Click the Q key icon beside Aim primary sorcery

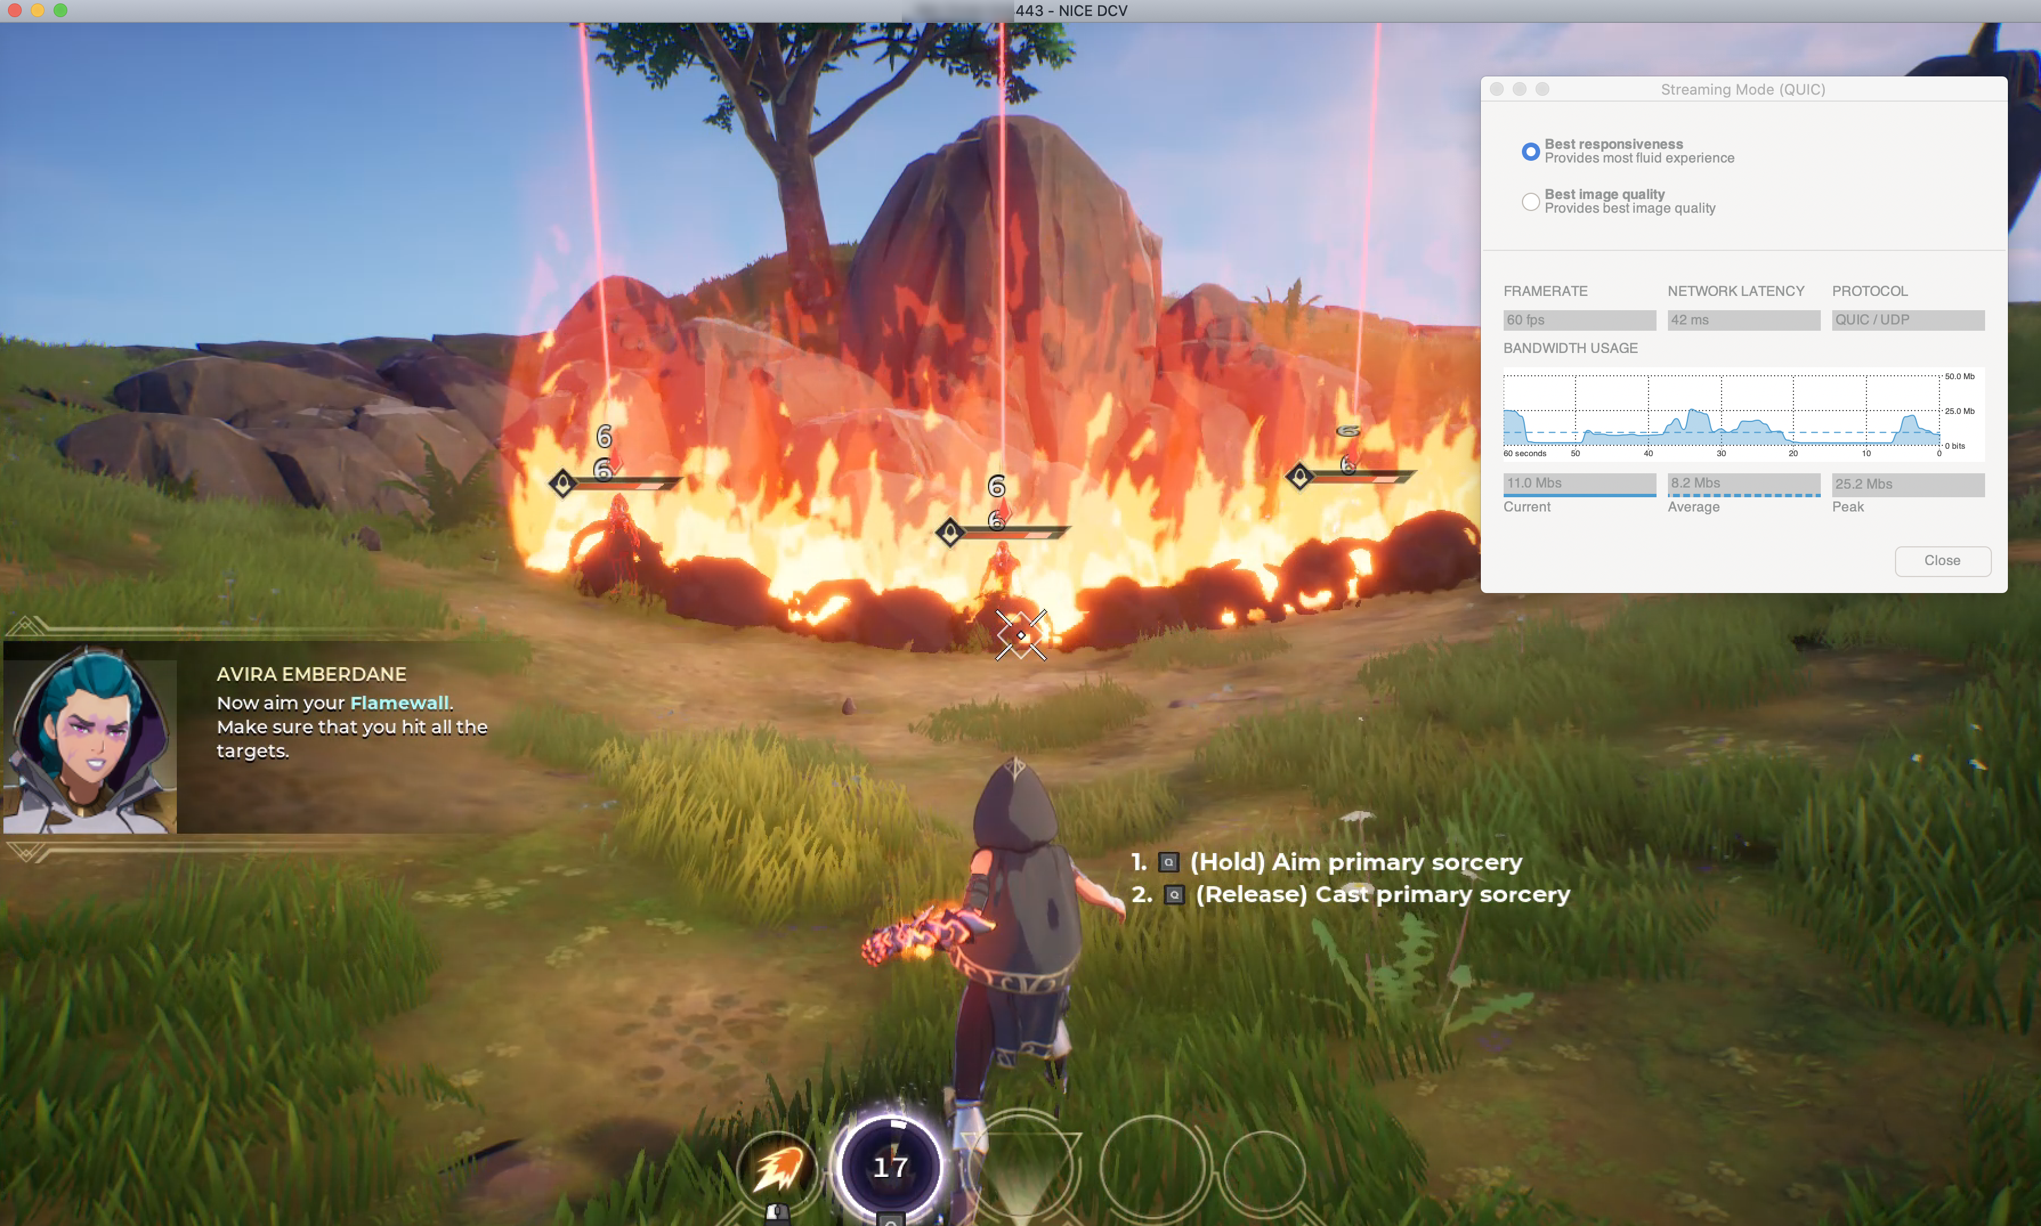pos(1168,863)
